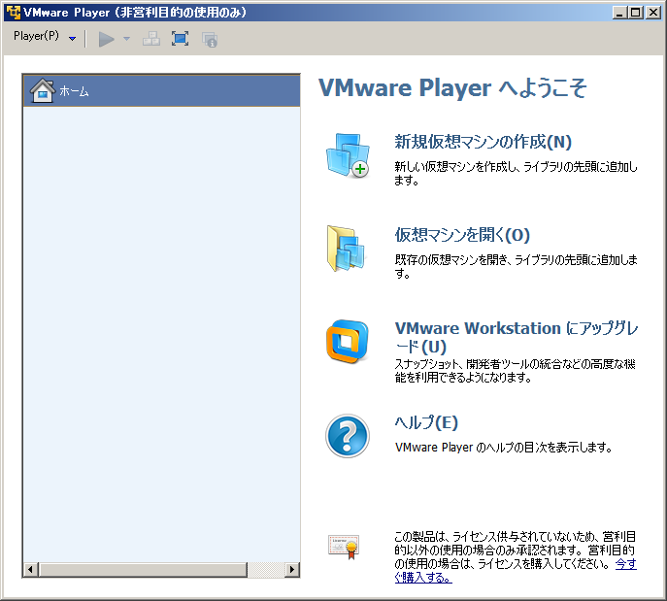Viewport: 667px width, 601px height.
Task: Click the open virtual machine folder icon
Action: (347, 249)
